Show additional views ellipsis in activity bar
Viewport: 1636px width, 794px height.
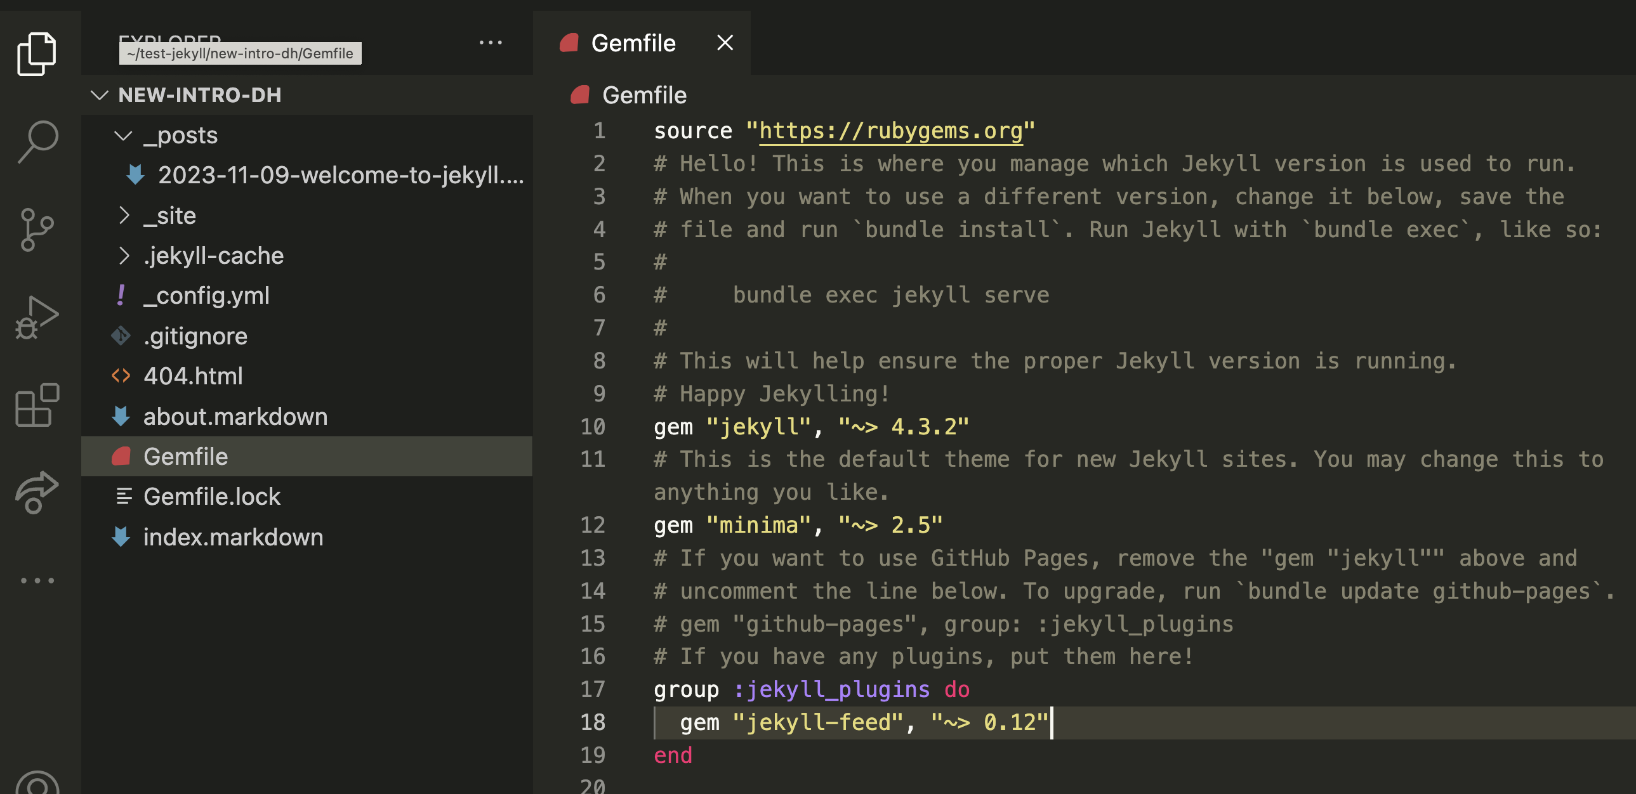[37, 580]
